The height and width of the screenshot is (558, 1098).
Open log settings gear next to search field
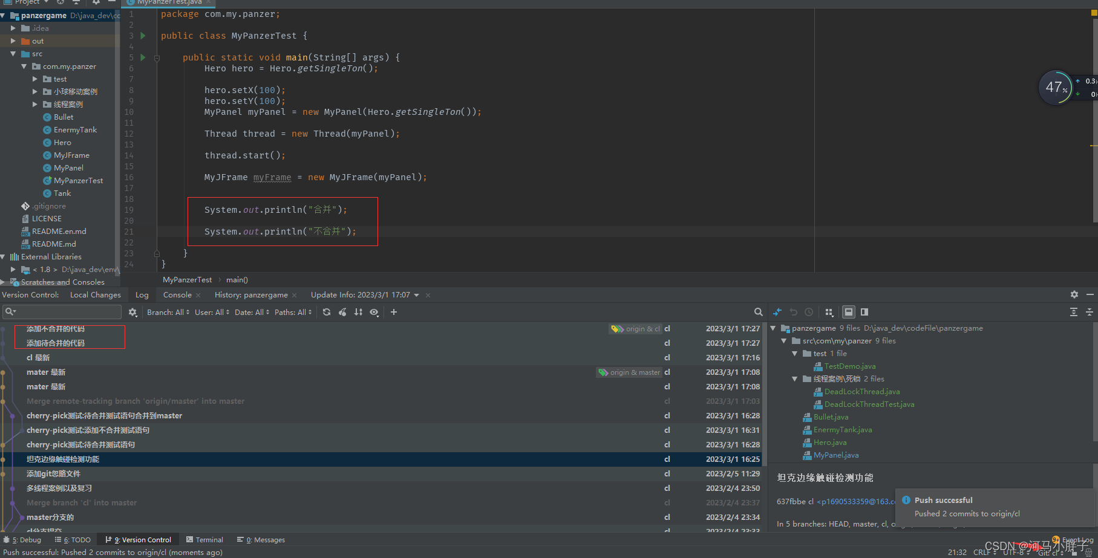click(x=133, y=312)
